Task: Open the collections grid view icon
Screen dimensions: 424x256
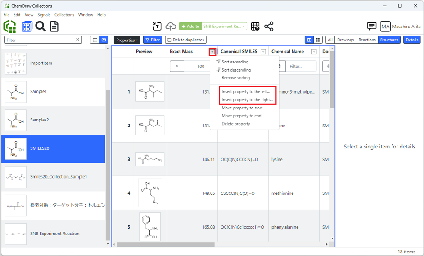Action: tap(27, 27)
